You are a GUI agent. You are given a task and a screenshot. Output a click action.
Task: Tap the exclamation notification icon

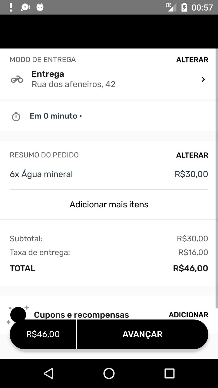(x=11, y=7)
